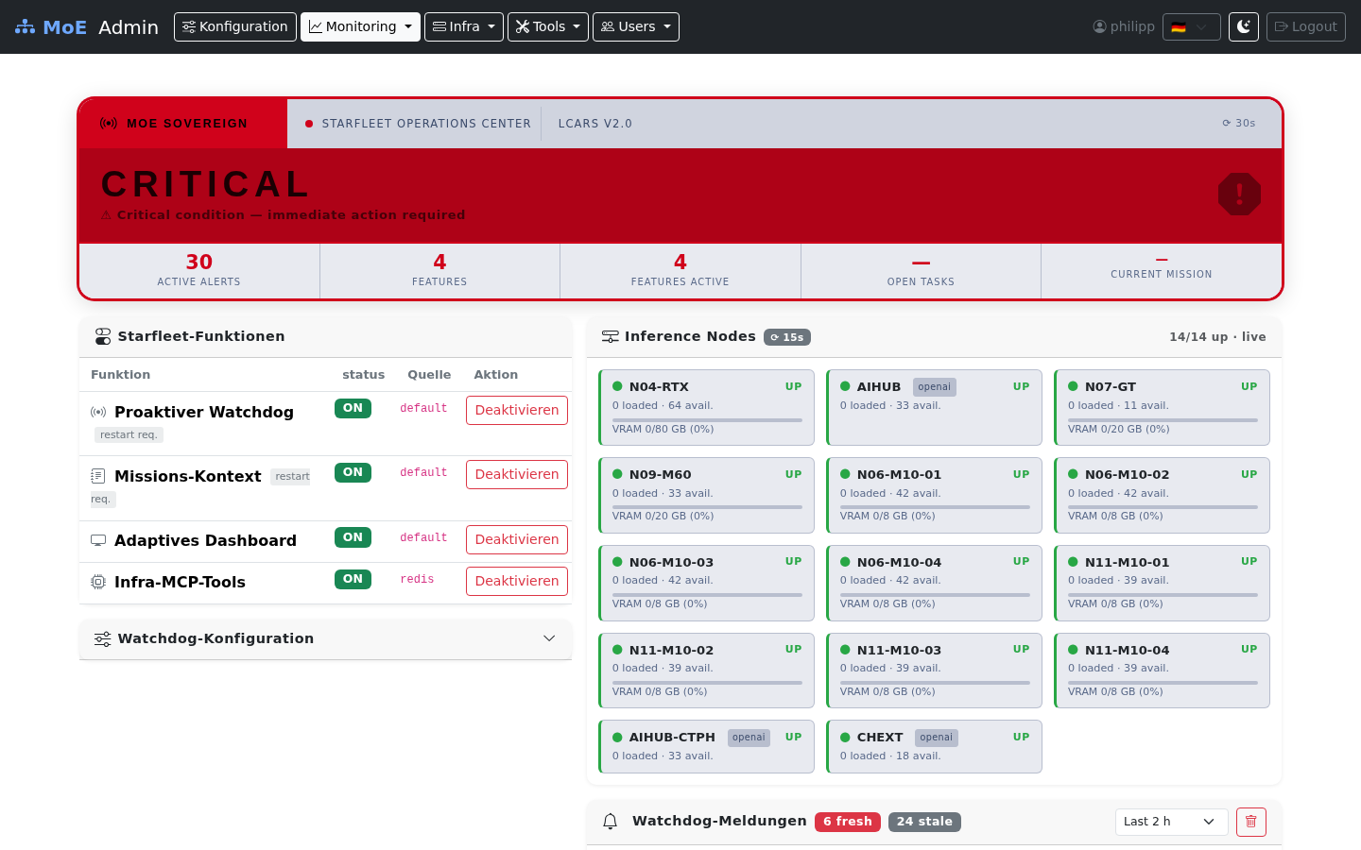
Task: Toggle the ON badge for Proaktiver Watchdog
Action: point(353,408)
